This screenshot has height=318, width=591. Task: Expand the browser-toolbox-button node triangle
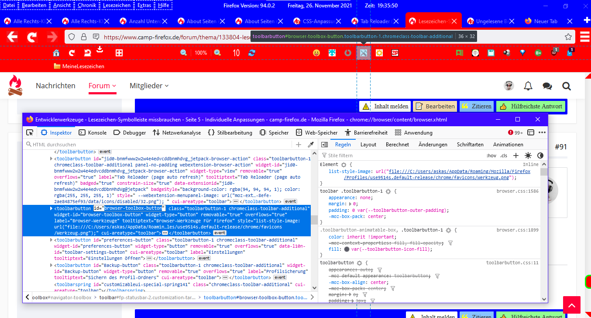click(52, 208)
